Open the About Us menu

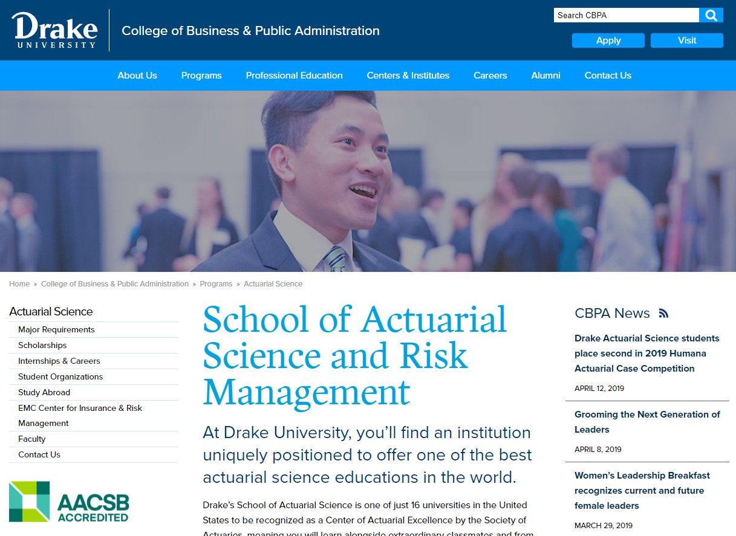137,76
